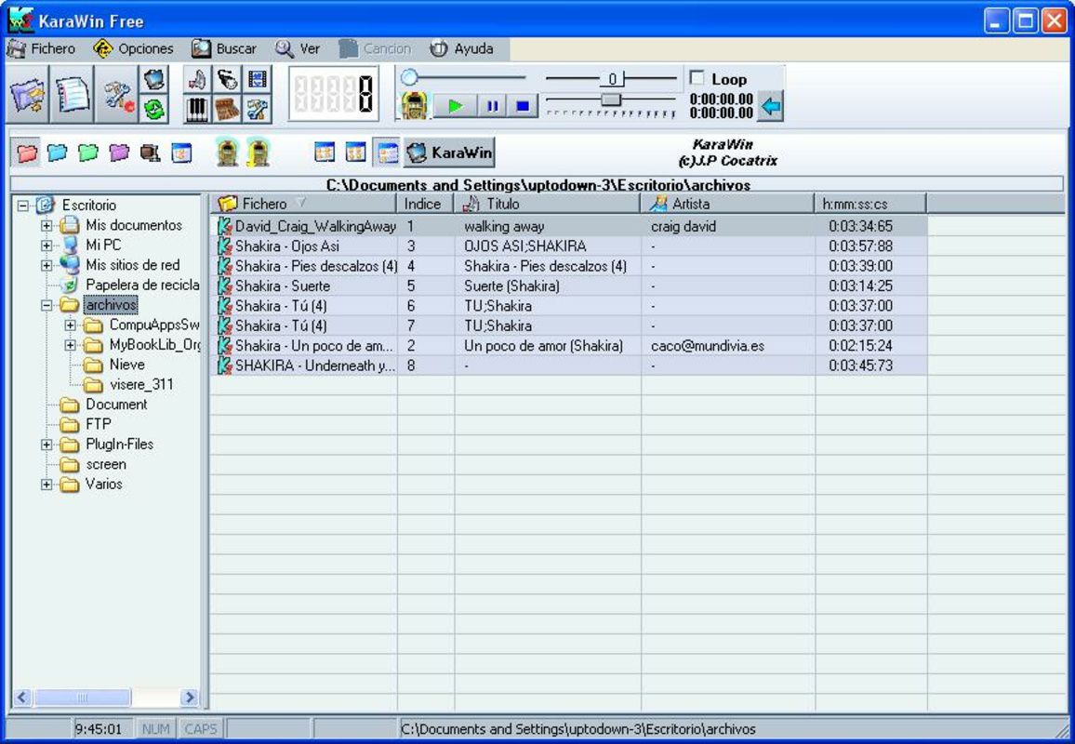Select the second list view layout icon

pos(355,153)
